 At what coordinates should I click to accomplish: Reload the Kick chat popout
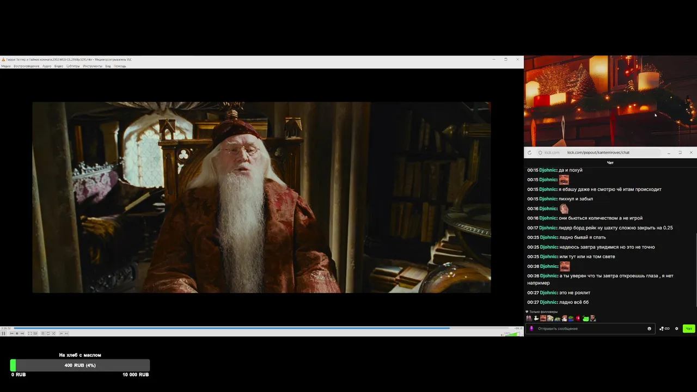pyautogui.click(x=529, y=152)
